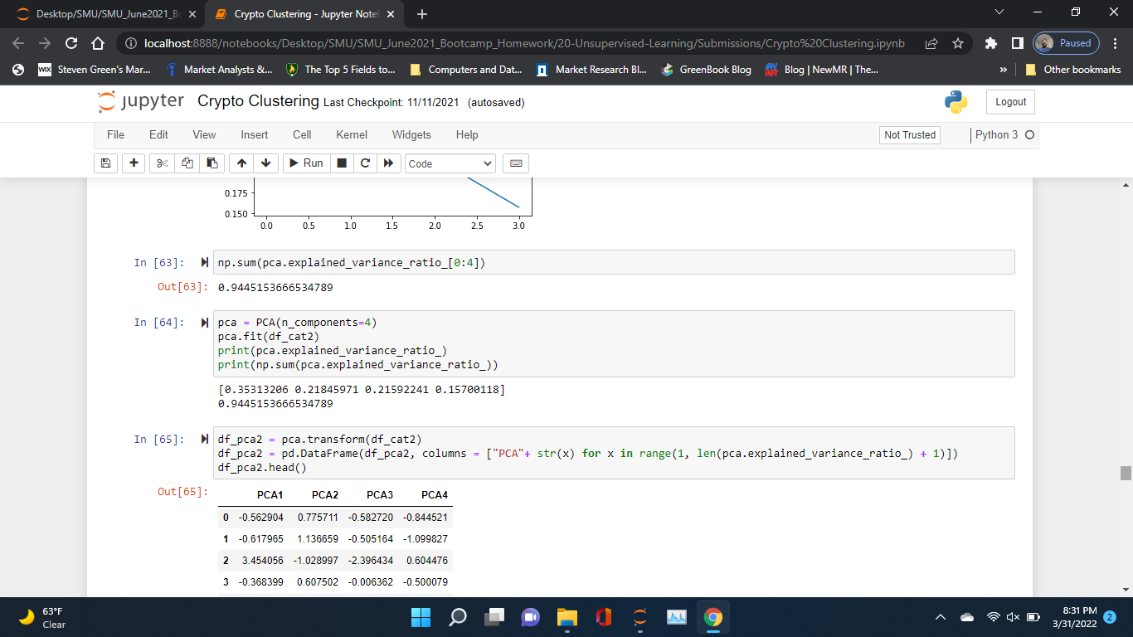Image resolution: width=1133 pixels, height=637 pixels.
Task: Open the command palette keyboard icon
Action: [515, 163]
